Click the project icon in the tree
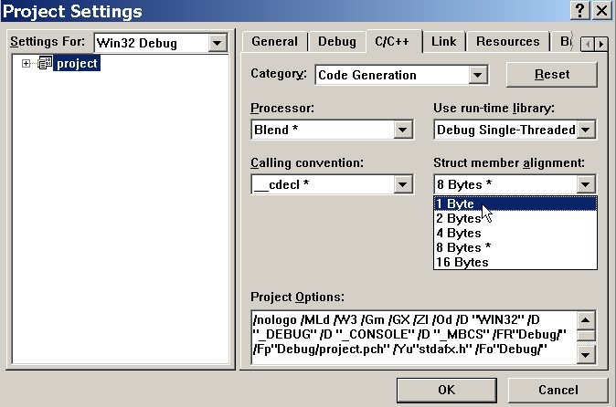This screenshot has width=616, height=407. pyautogui.click(x=45, y=63)
